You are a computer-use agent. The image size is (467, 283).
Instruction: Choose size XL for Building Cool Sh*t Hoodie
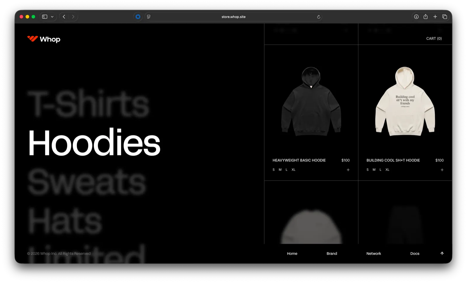388,170
